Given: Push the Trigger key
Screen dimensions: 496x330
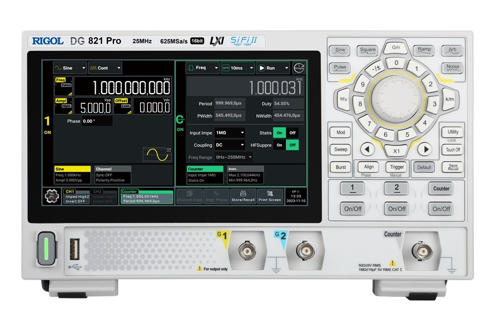Looking at the screenshot, I should click(x=396, y=167).
